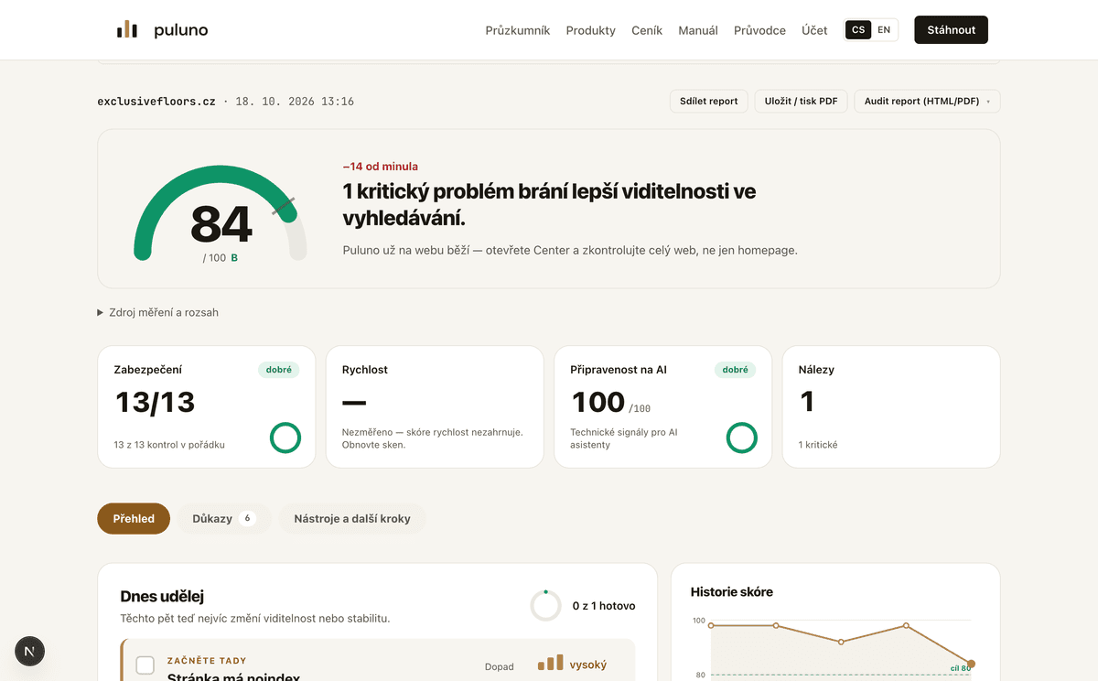Switch language to EN
Screen dimensions: 1098x681
click(884, 30)
